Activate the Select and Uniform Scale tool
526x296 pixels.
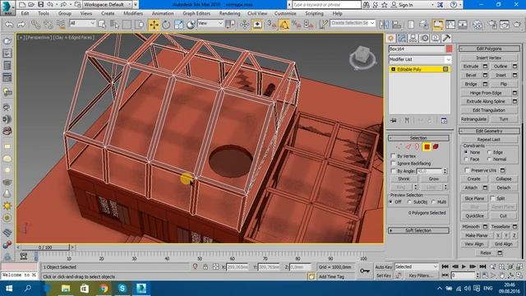tap(178, 24)
